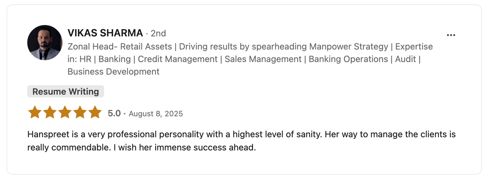The image size is (489, 178).
Task: Click the first rating star
Action: [35, 112]
